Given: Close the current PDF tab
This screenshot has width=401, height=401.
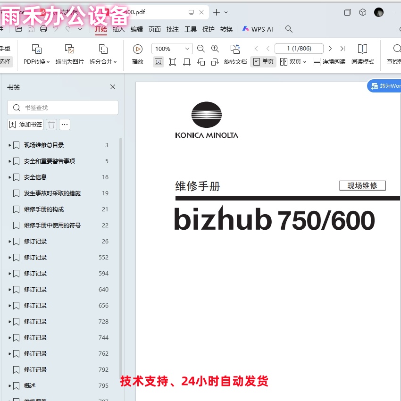Looking at the screenshot, I should pyautogui.click(x=201, y=12).
